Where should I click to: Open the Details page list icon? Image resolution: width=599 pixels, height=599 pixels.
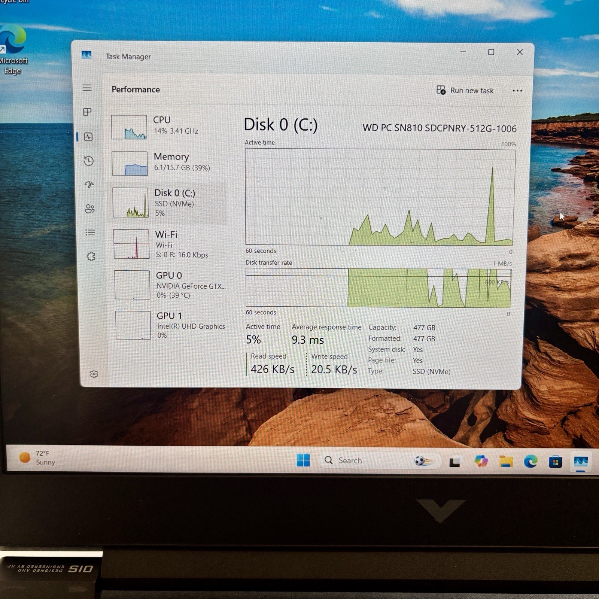90,232
